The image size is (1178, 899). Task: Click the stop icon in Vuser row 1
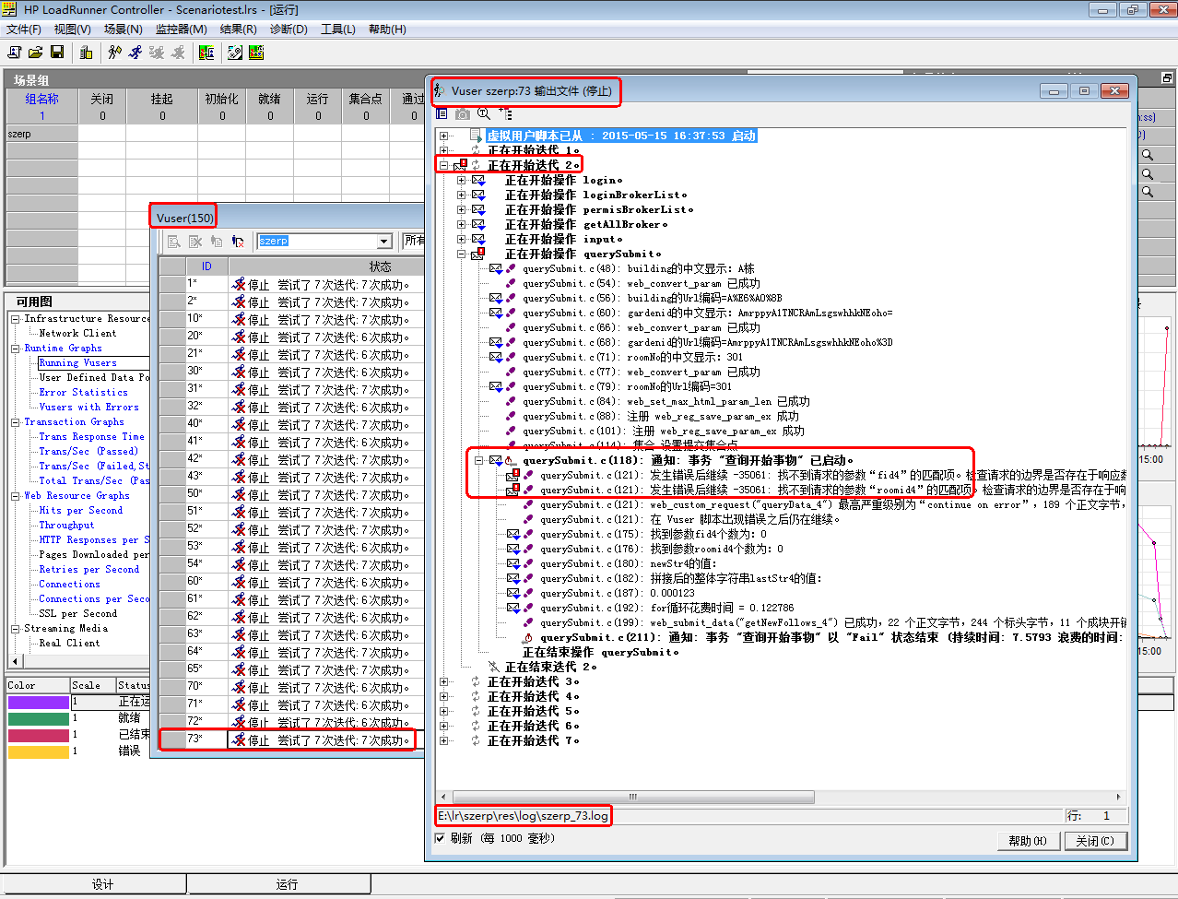click(239, 284)
